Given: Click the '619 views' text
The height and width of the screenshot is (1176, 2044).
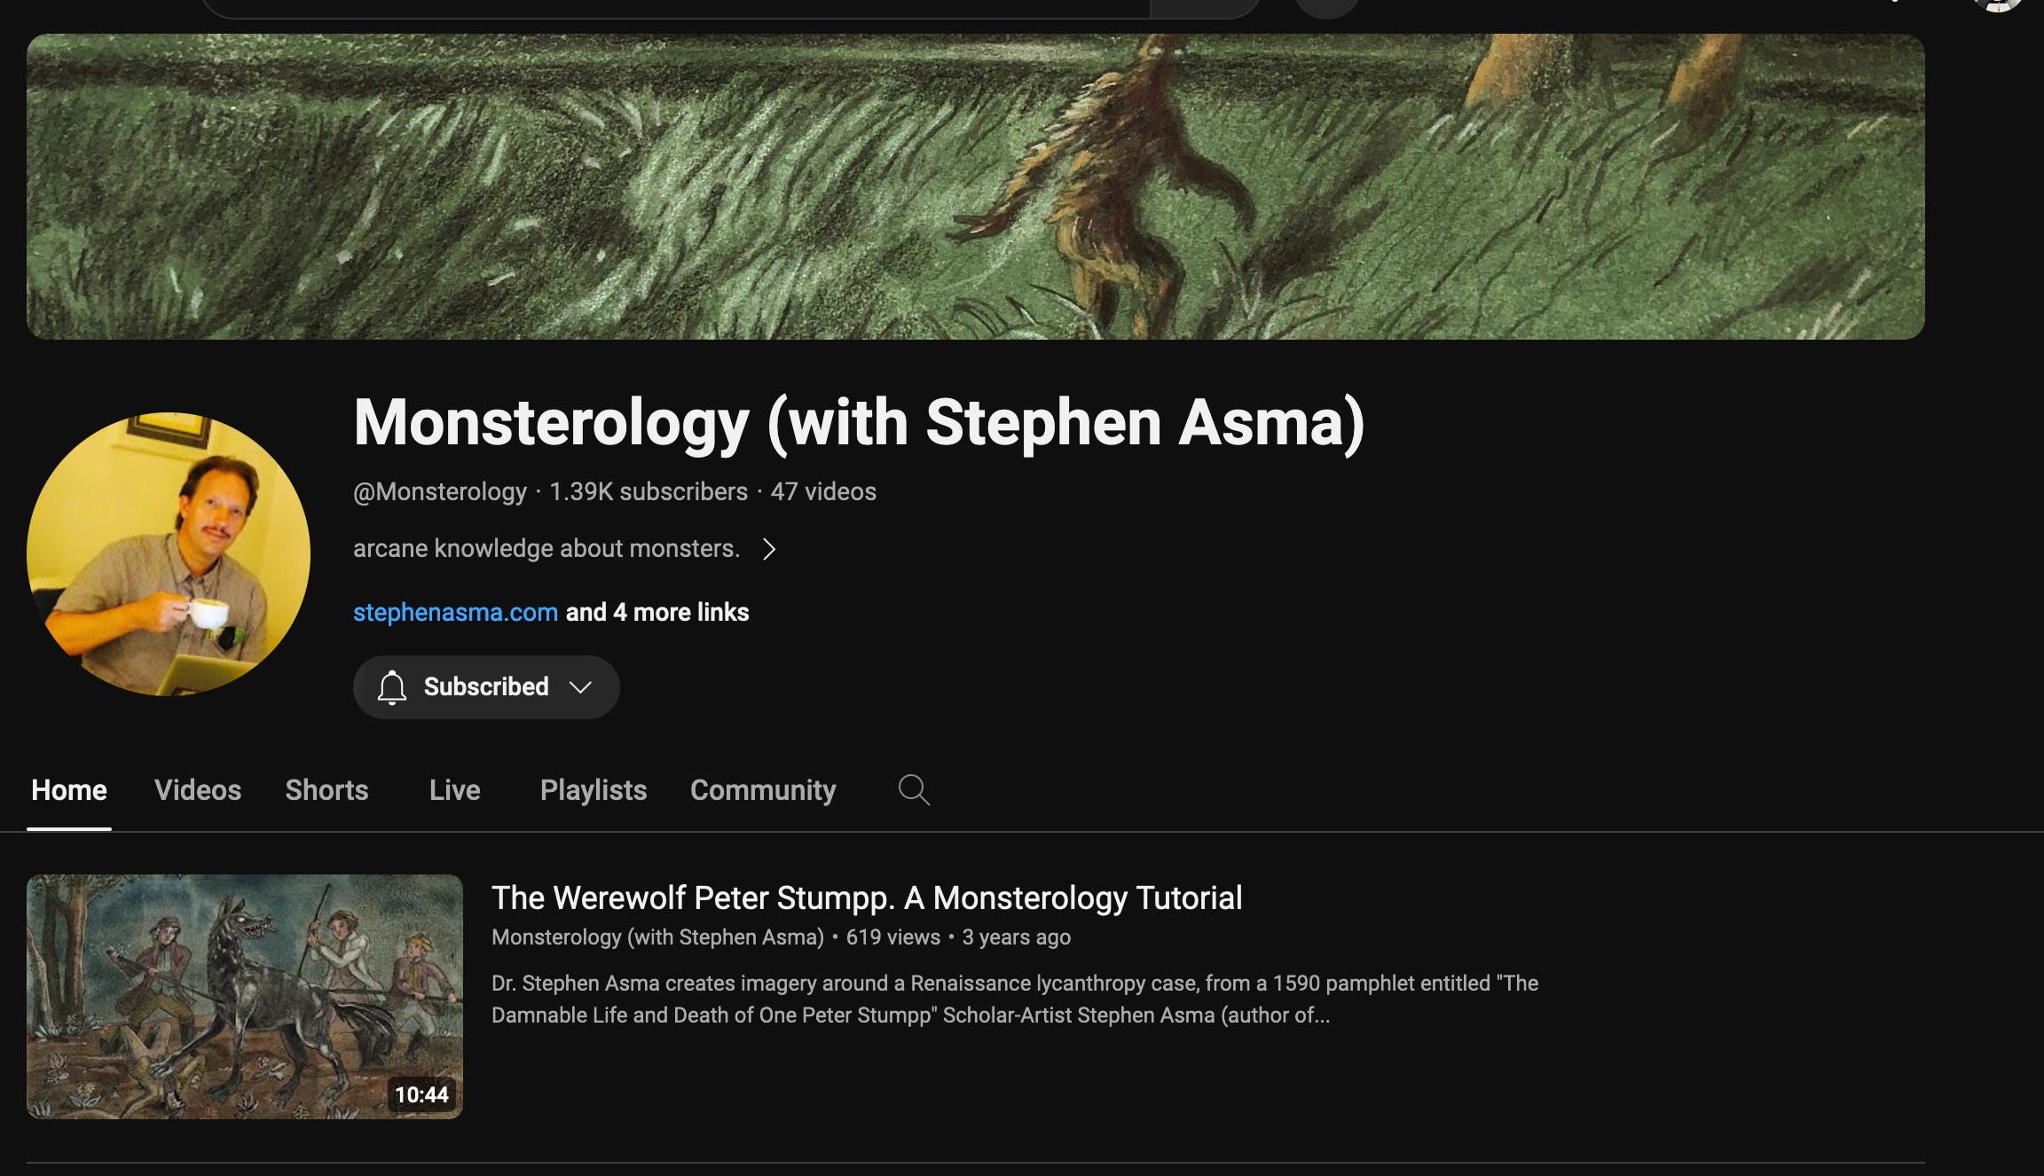Looking at the screenshot, I should [893, 937].
